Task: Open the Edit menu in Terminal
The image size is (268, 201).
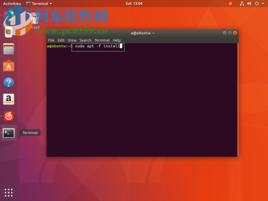Action: pos(61,40)
